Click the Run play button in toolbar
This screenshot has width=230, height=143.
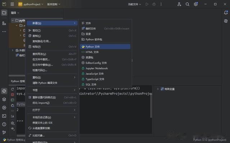(147, 4)
